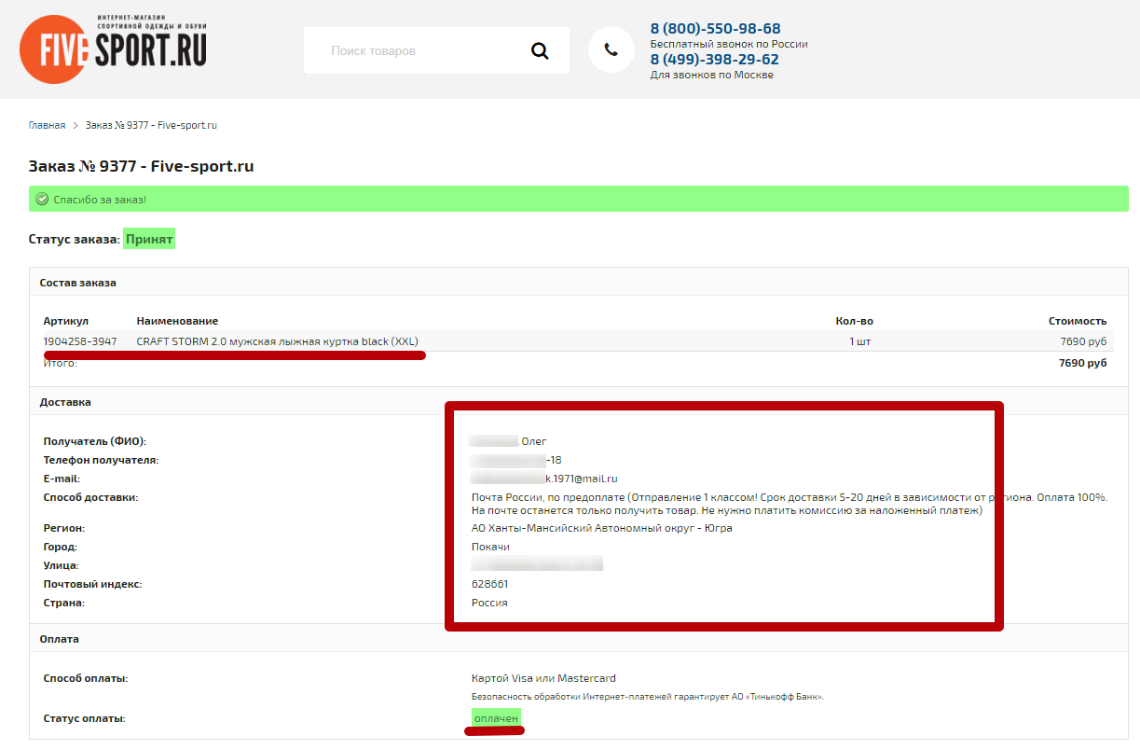Image resolution: width=1140 pixels, height=750 pixels.
Task: Click the Тинькофф Банк security note
Action: coord(648,697)
